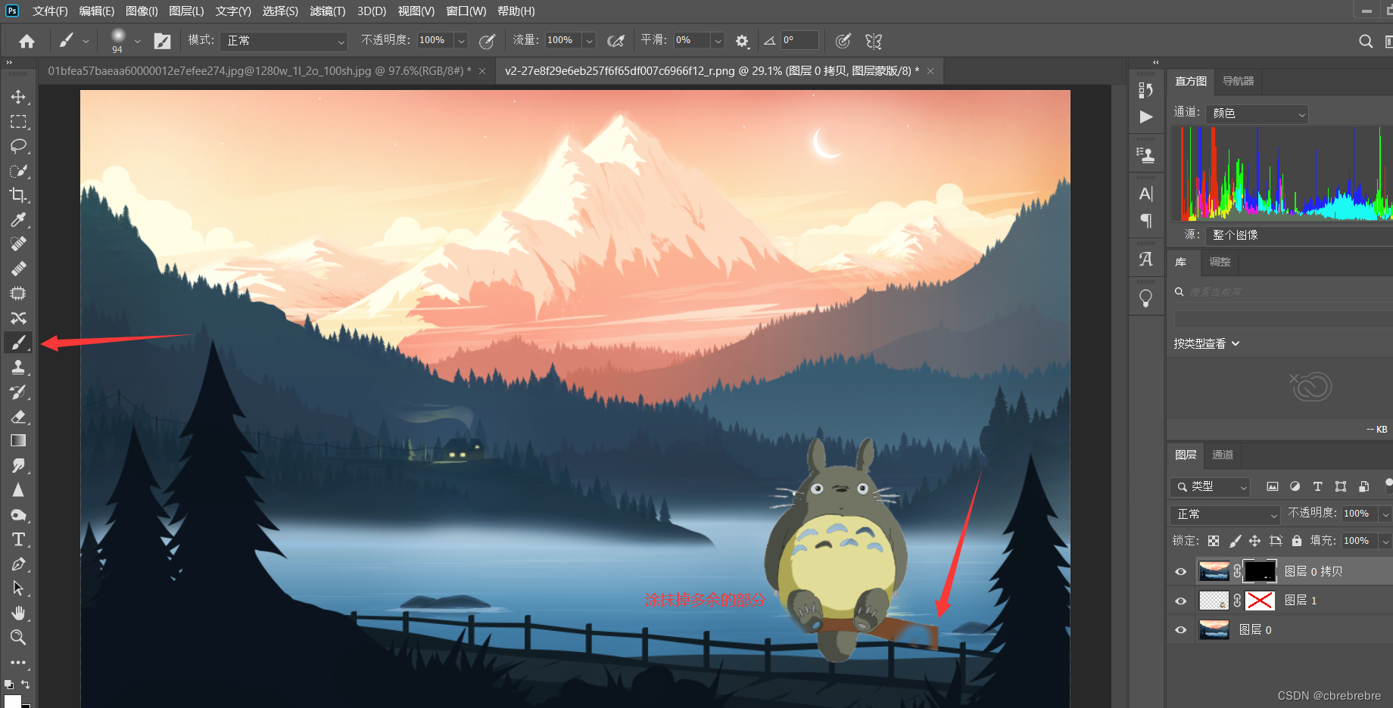Hide the 图层 0 layer
Screen dimensions: 1393x708
coord(1180,630)
